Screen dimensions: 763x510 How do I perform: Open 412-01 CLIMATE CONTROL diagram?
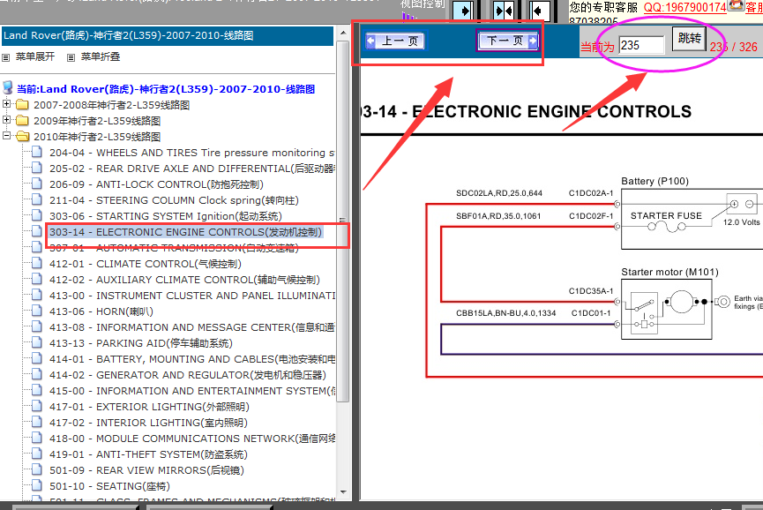pyautogui.click(x=145, y=264)
